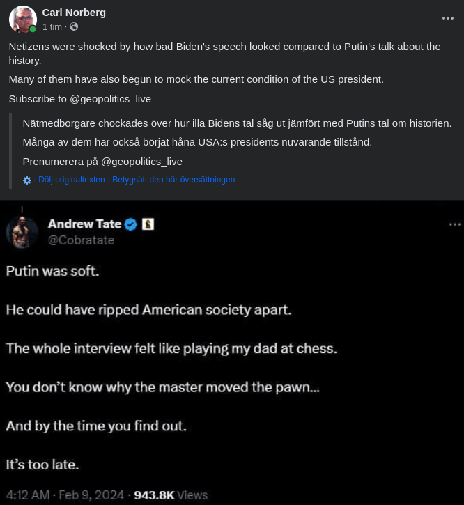Click the tweet date "Feb 9, 2024"

pyautogui.click(x=91, y=495)
